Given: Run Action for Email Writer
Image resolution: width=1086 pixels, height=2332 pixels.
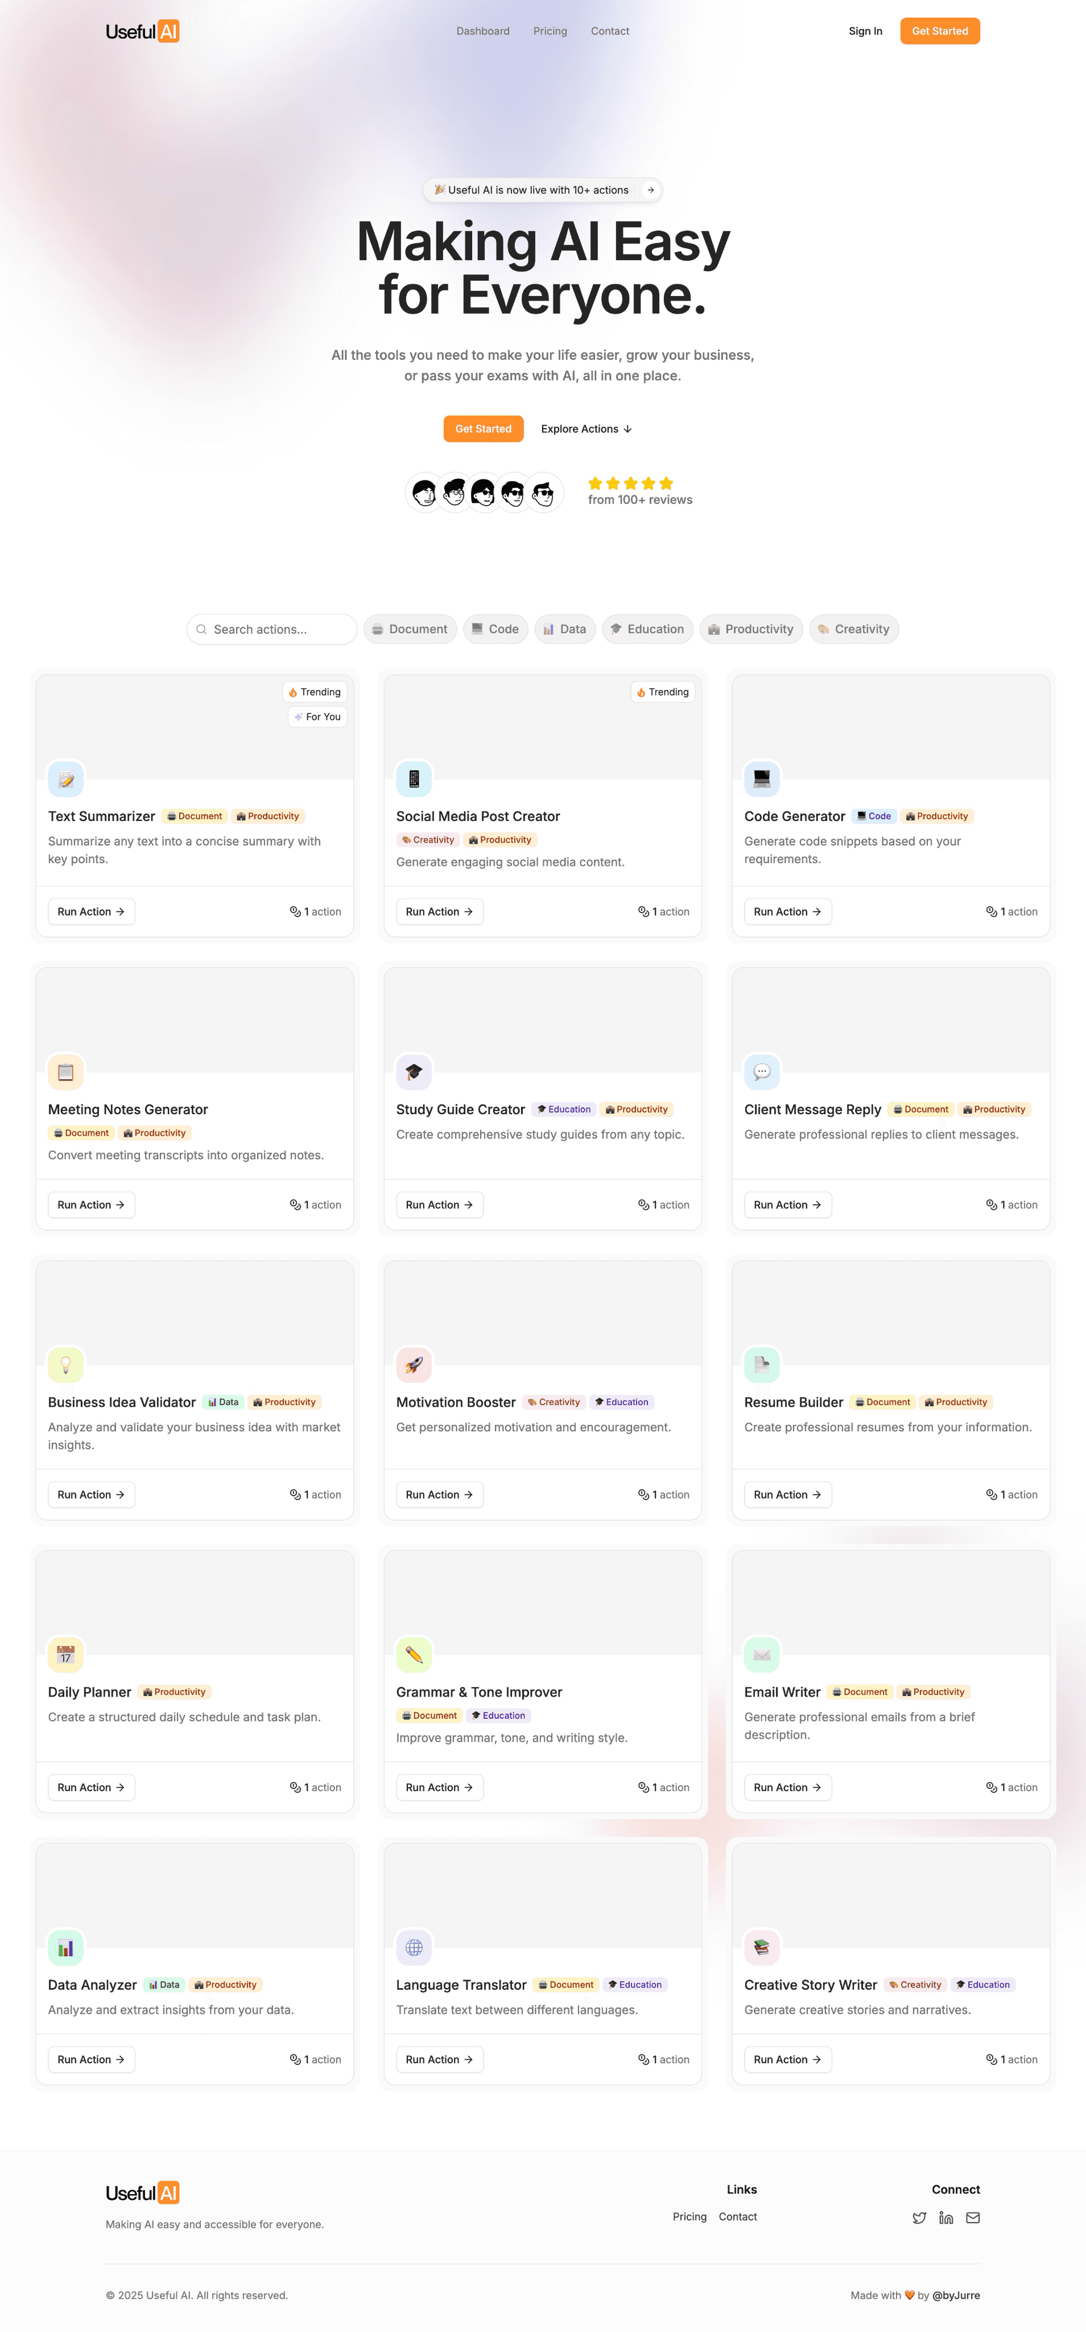Looking at the screenshot, I should (x=787, y=1787).
